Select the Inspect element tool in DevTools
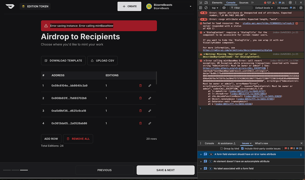 pos(201,2)
